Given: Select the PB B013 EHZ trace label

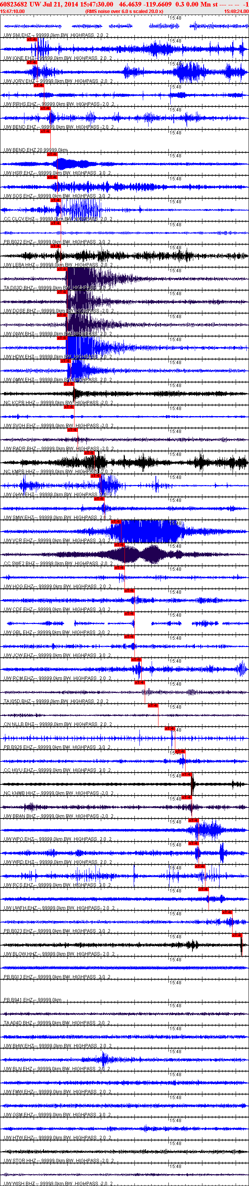Looking at the screenshot, I should [57, 978].
